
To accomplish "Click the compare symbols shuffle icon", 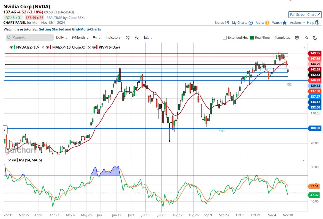I will pos(128,37).
